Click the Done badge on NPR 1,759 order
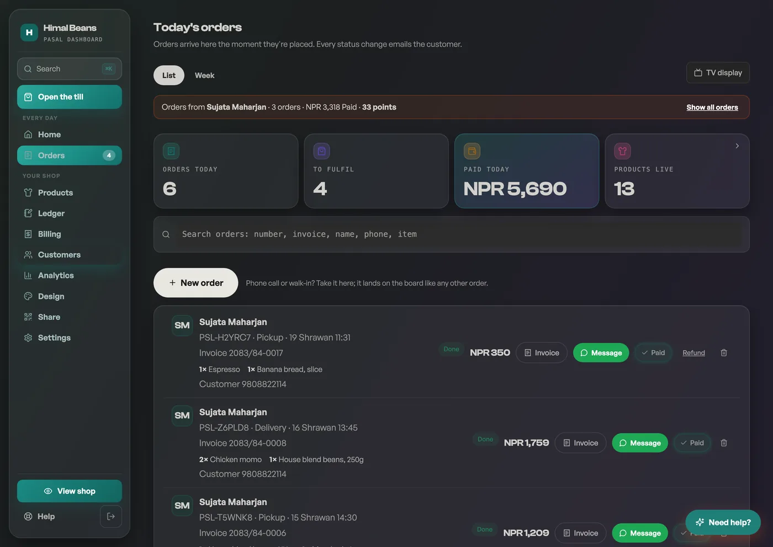The image size is (773, 547). click(x=485, y=439)
